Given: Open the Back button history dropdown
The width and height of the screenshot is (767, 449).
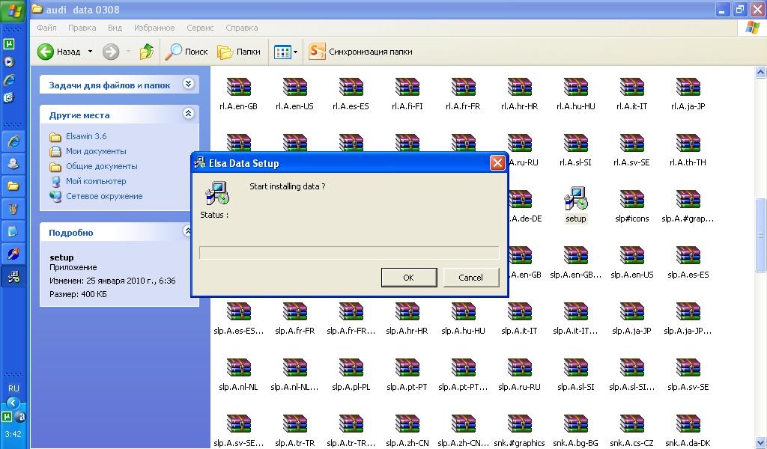Looking at the screenshot, I should pyautogui.click(x=90, y=52).
